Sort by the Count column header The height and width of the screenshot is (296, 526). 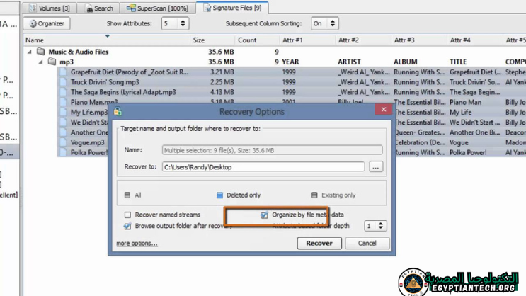pyautogui.click(x=247, y=40)
